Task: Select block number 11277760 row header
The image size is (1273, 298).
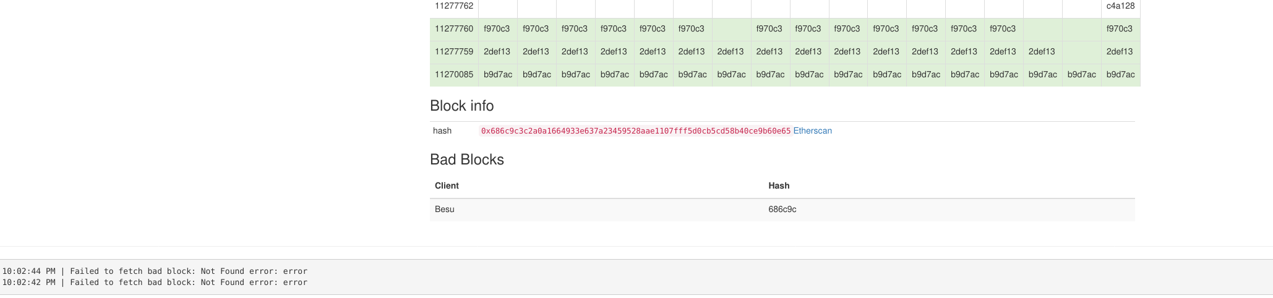Action: (454, 29)
